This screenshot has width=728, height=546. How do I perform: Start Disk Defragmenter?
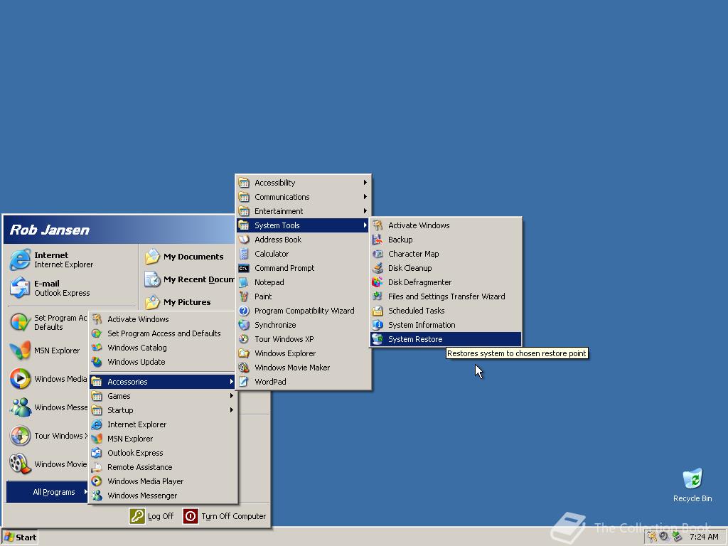pos(446,282)
